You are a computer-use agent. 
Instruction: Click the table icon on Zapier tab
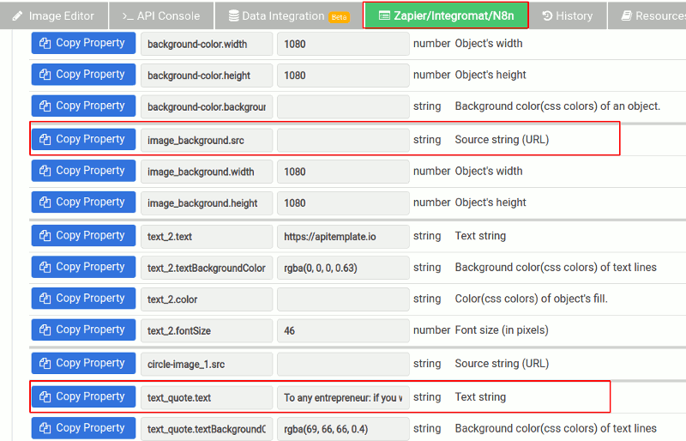(384, 16)
